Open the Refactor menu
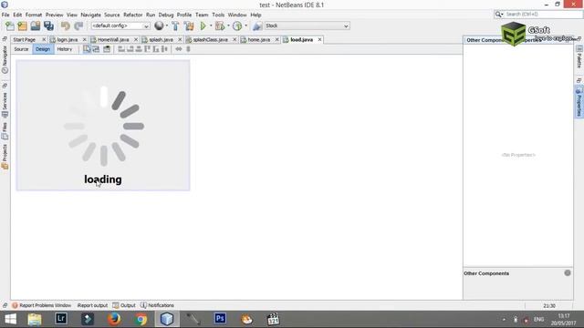This screenshot has width=584, height=328. (x=133, y=15)
